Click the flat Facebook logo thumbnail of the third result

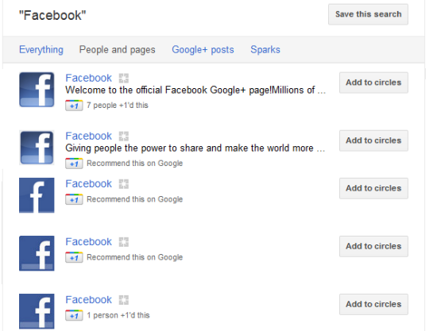[37, 195]
